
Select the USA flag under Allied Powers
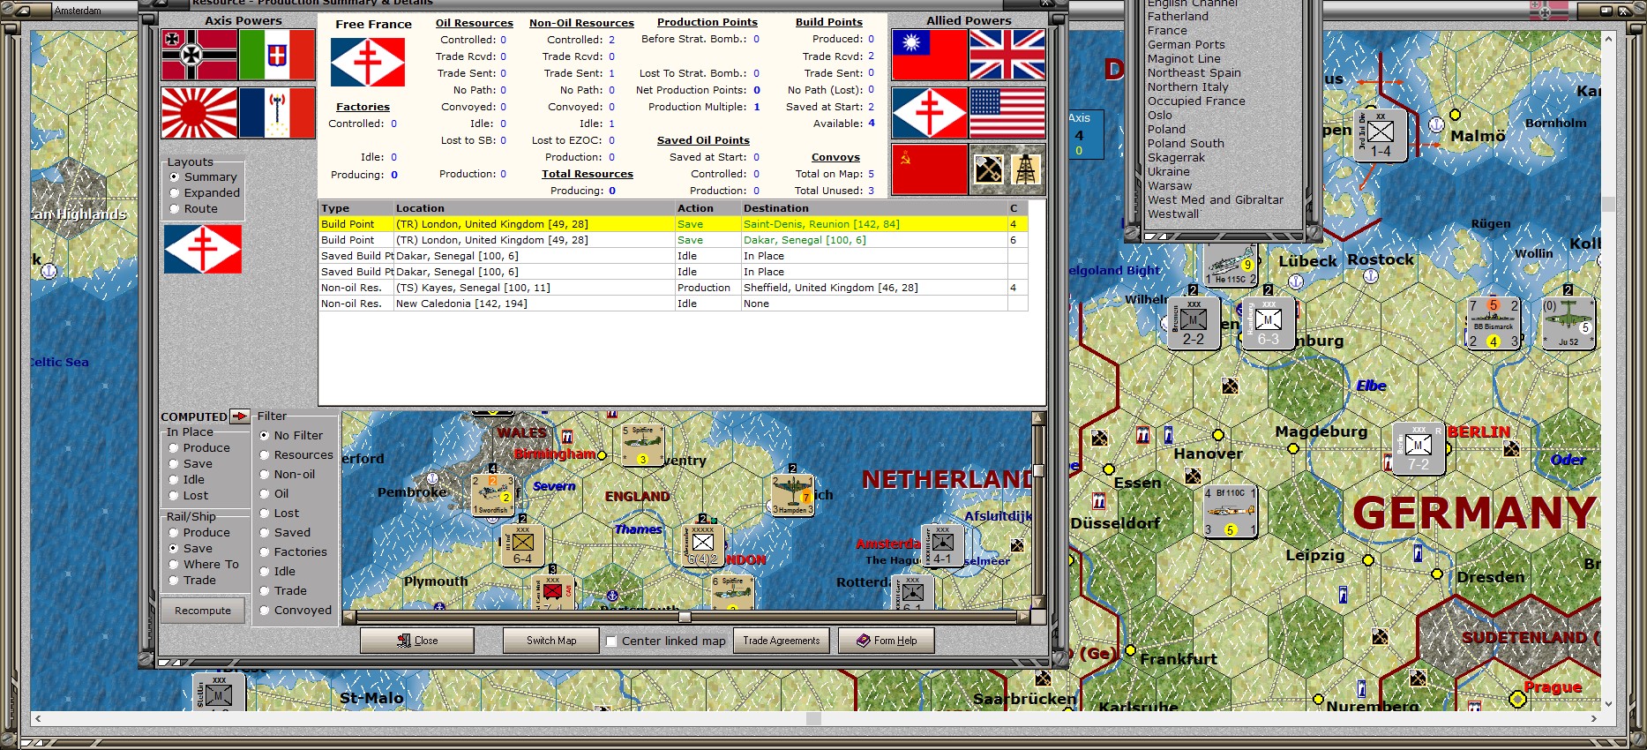click(x=1007, y=113)
